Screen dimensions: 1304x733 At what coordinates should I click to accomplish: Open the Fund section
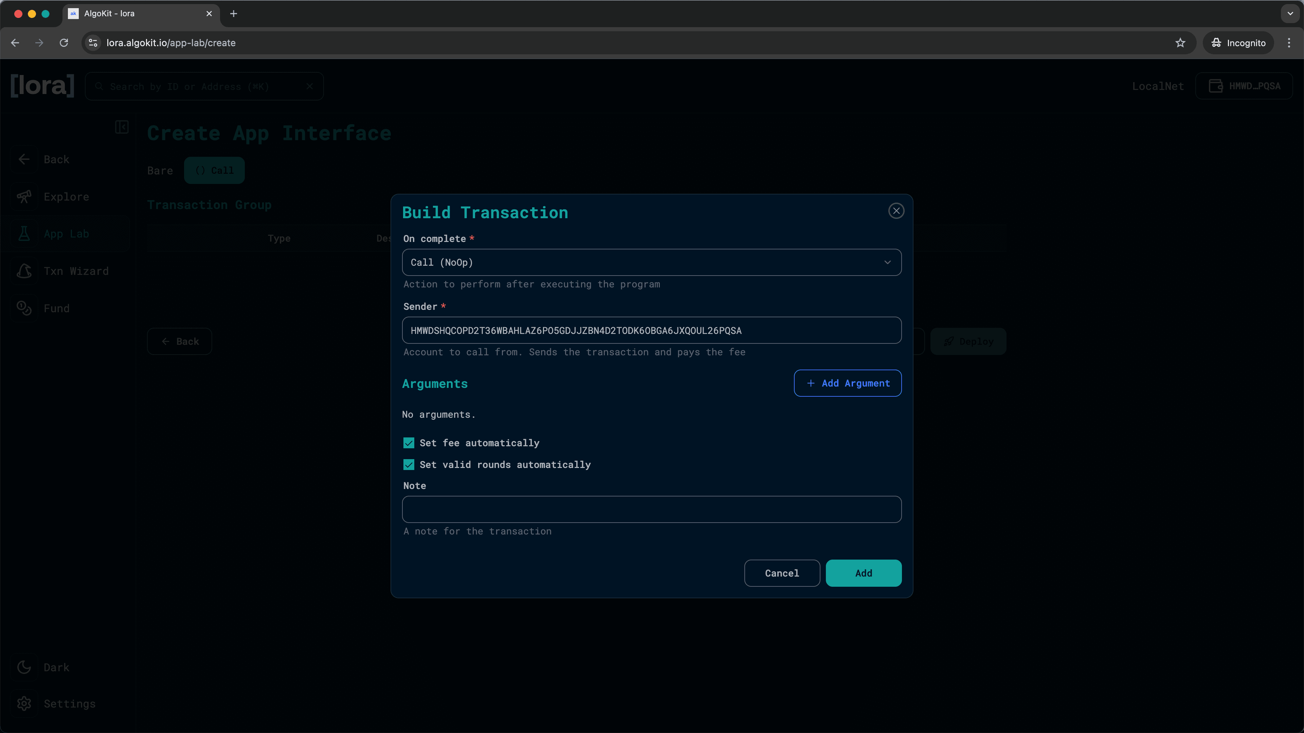57,308
